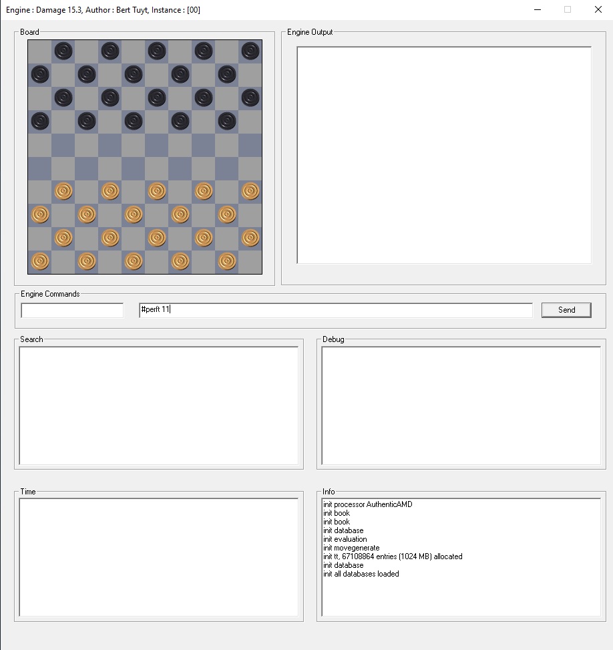Select the rightmost white piece in the seventh row
This screenshot has height=650, width=613.
pos(250,191)
